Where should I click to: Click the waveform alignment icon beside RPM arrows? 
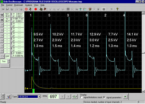click(75, 96)
